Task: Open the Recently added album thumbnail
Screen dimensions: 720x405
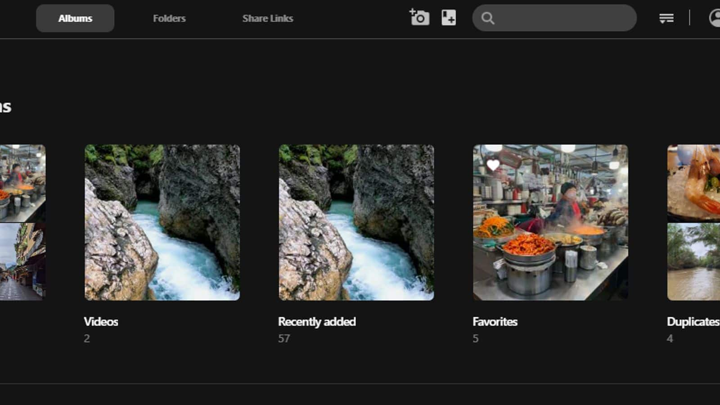Action: point(356,222)
